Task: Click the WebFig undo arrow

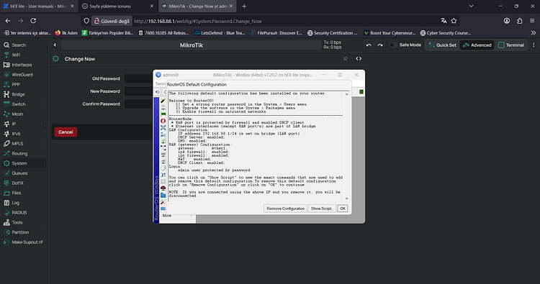Action: click(x=369, y=45)
